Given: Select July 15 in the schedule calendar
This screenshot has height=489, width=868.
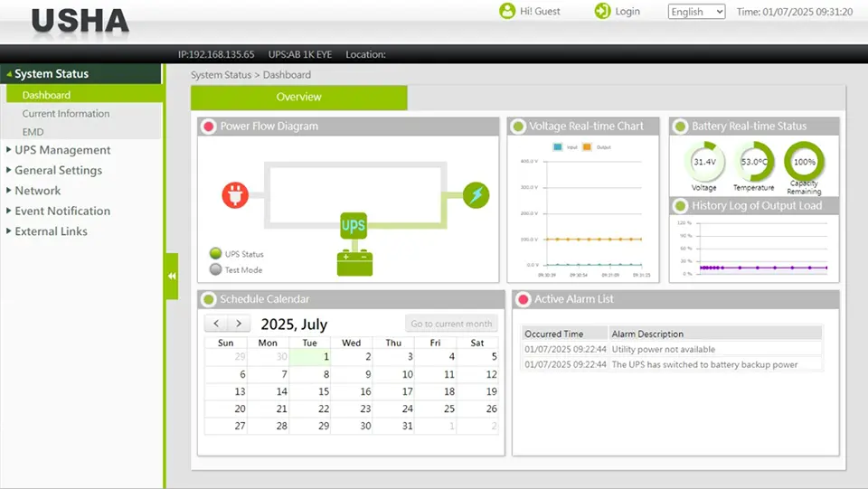Looking at the screenshot, I should [x=323, y=391].
